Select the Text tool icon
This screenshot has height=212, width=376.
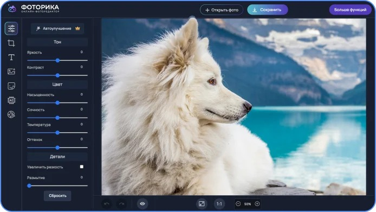tap(11, 57)
